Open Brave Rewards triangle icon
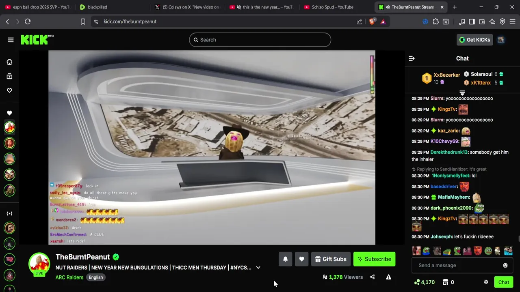520x292 pixels. tap(383, 21)
